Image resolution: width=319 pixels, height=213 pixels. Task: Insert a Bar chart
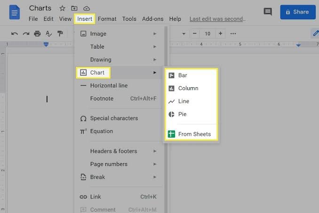(x=191, y=75)
